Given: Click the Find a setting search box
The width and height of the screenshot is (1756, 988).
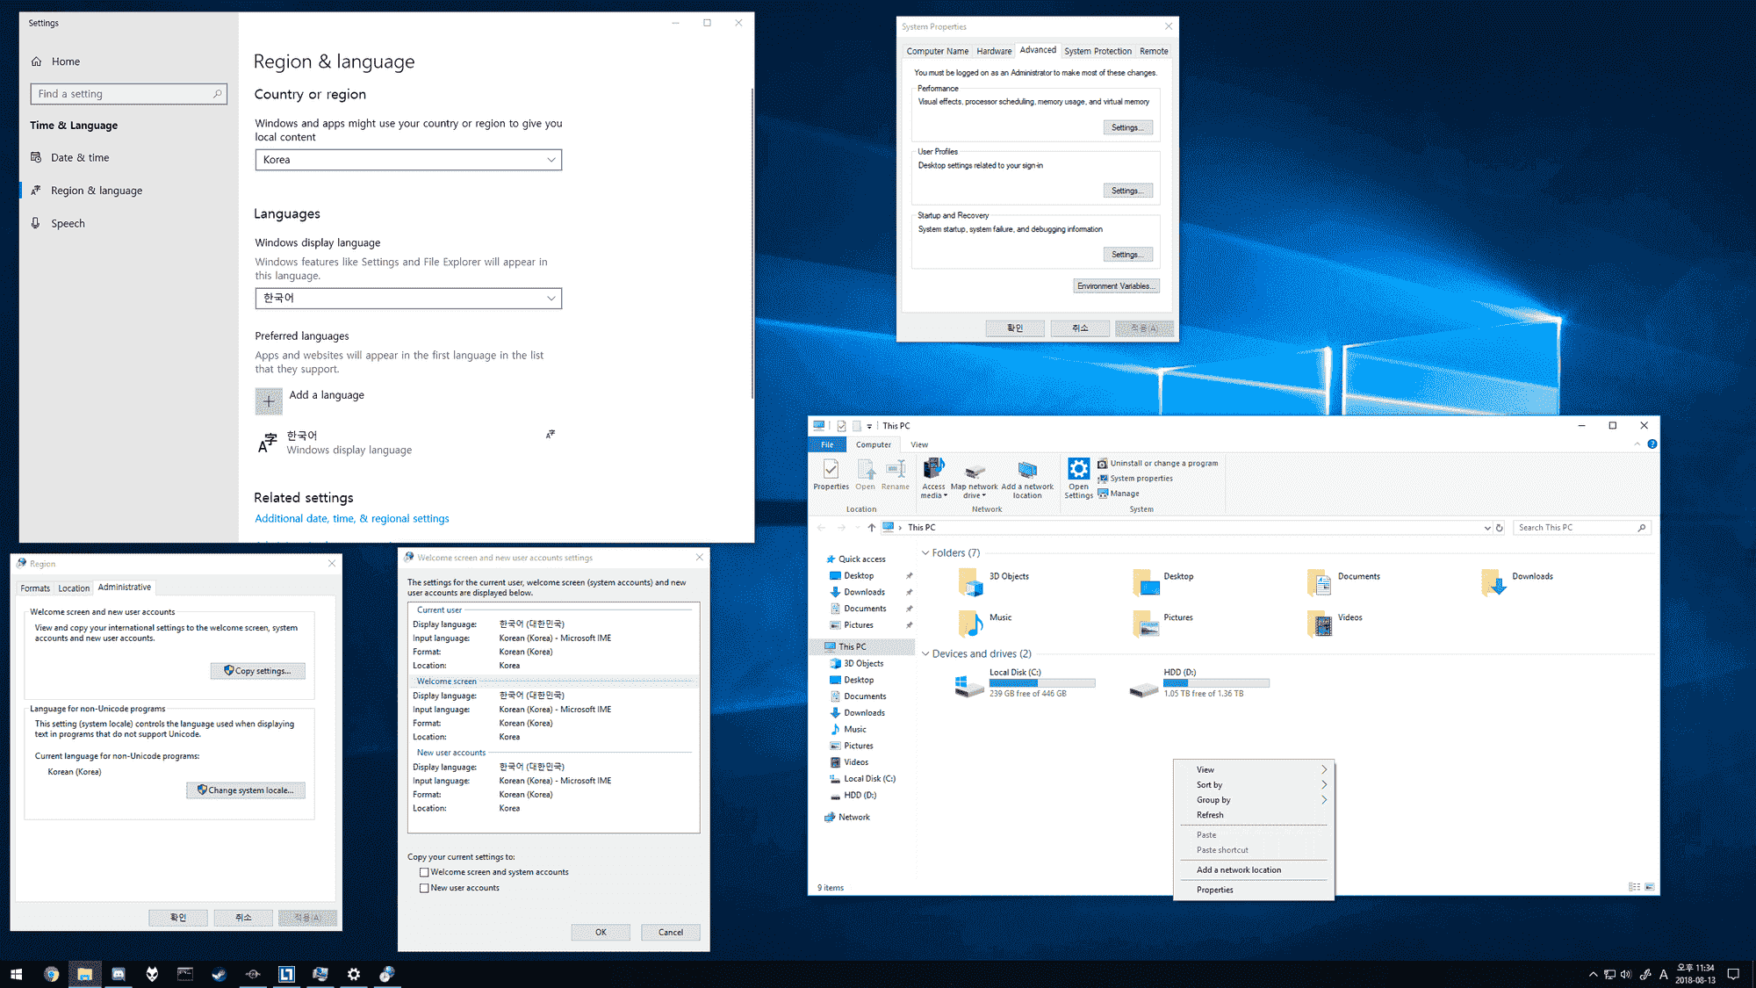Looking at the screenshot, I should click(x=128, y=94).
